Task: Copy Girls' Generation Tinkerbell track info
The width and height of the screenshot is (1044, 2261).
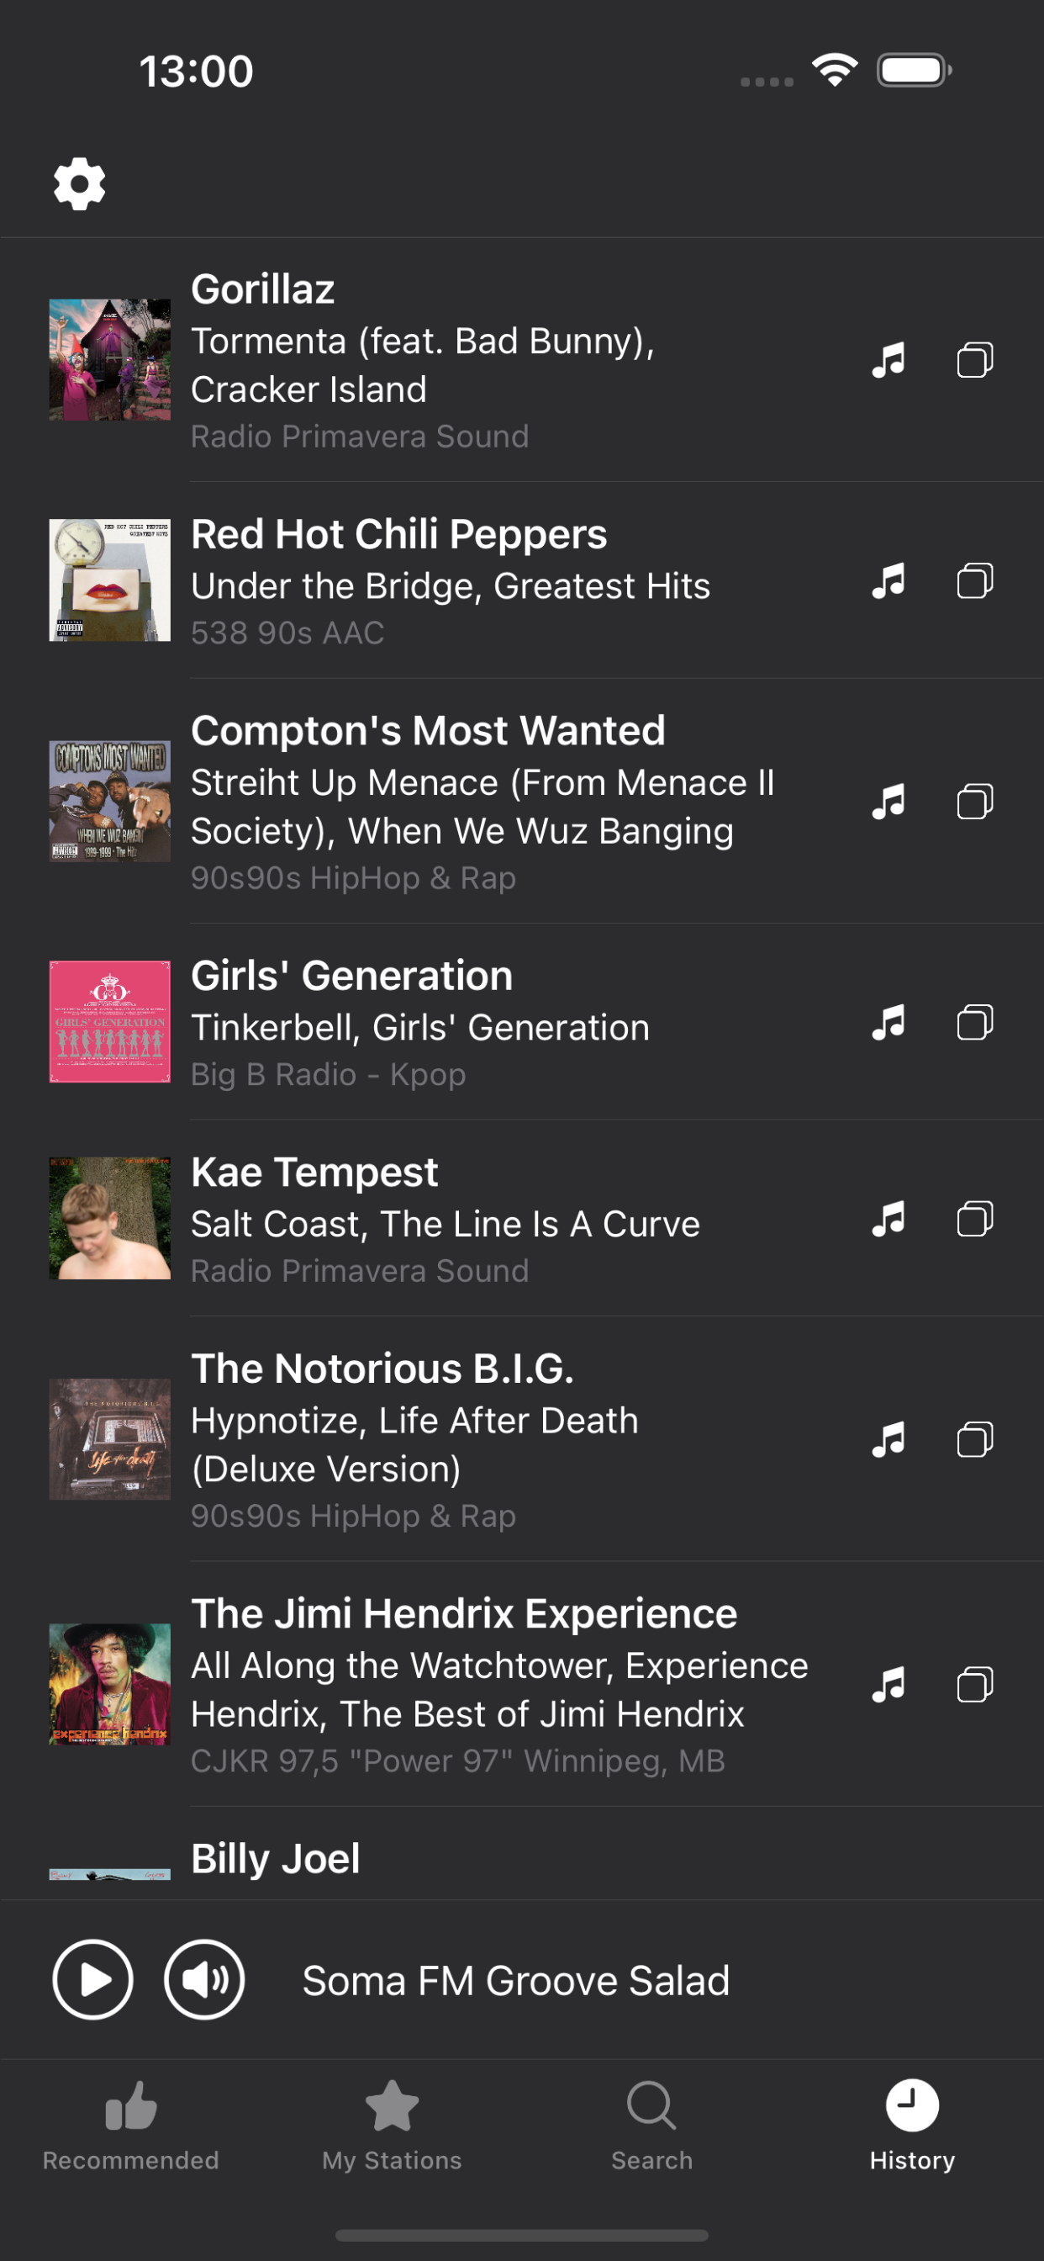Action: click(x=974, y=1023)
